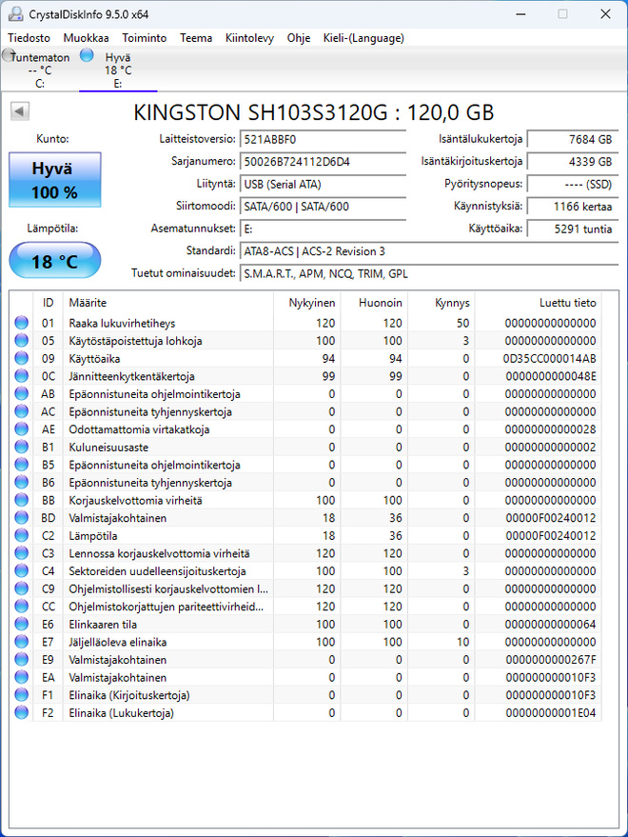
Task: Select the Kuluneisuusaste attribute text
Action: click(108, 448)
